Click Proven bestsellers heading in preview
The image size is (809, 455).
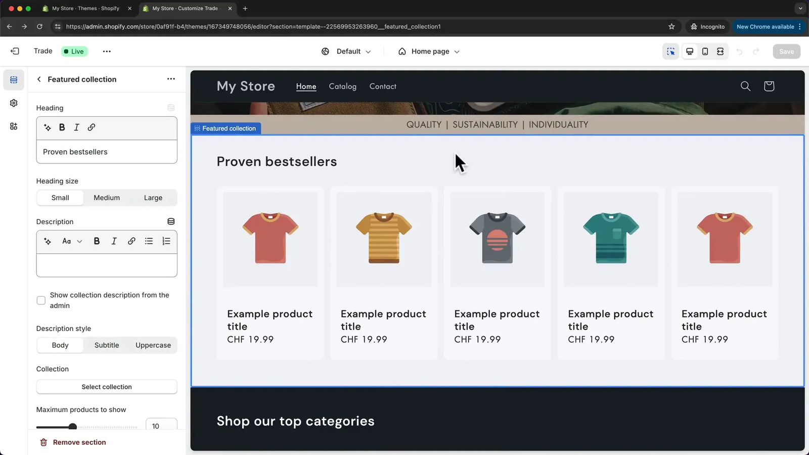[x=277, y=162]
